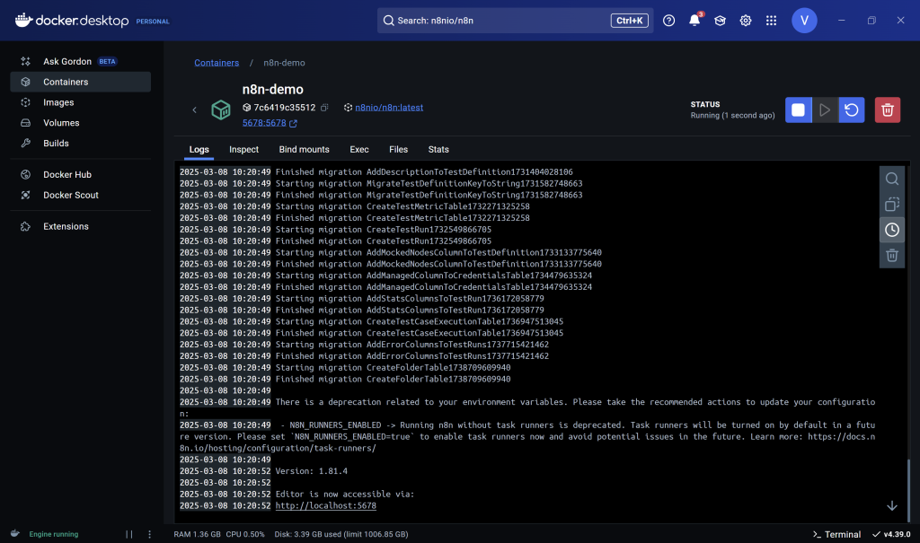
Task: Open the help question mark icon
Action: click(x=668, y=21)
